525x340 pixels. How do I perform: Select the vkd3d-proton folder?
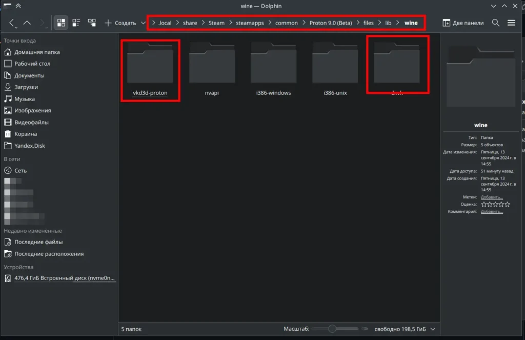coord(150,70)
